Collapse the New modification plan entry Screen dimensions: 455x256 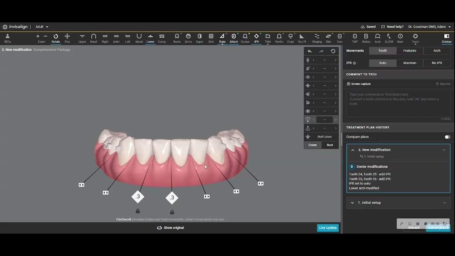(x=353, y=150)
